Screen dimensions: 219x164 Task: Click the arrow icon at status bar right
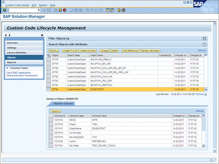[x=211, y=160]
